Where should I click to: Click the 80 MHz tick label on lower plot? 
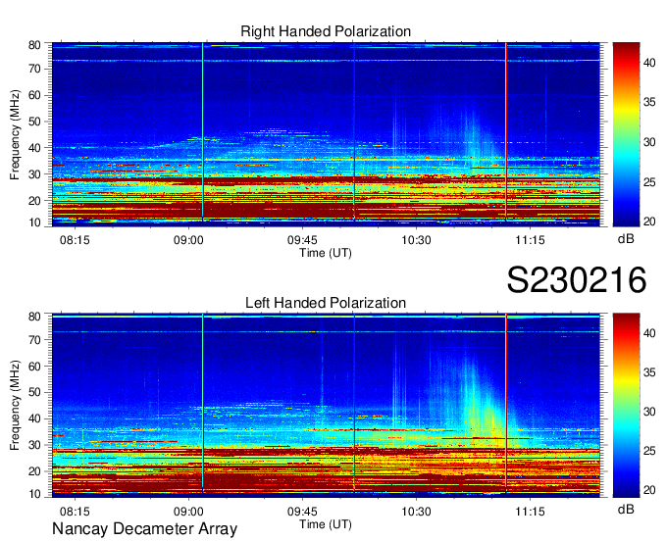click(x=34, y=317)
